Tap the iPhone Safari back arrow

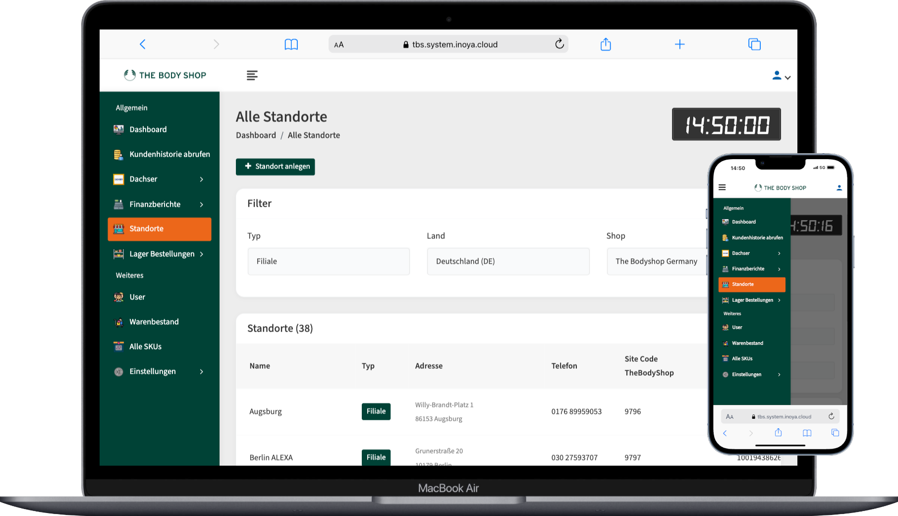(x=725, y=433)
